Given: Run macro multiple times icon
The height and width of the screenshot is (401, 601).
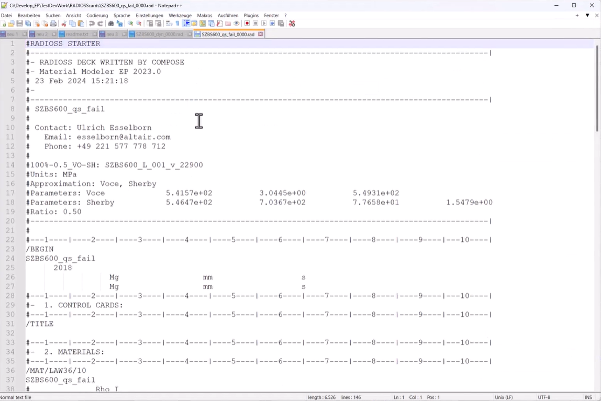Looking at the screenshot, I should (273, 24).
